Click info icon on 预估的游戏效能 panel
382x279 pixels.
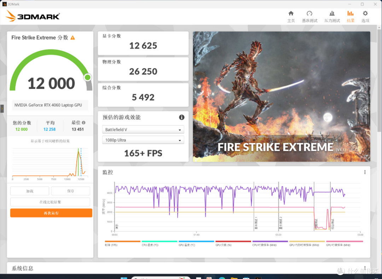coord(182,117)
